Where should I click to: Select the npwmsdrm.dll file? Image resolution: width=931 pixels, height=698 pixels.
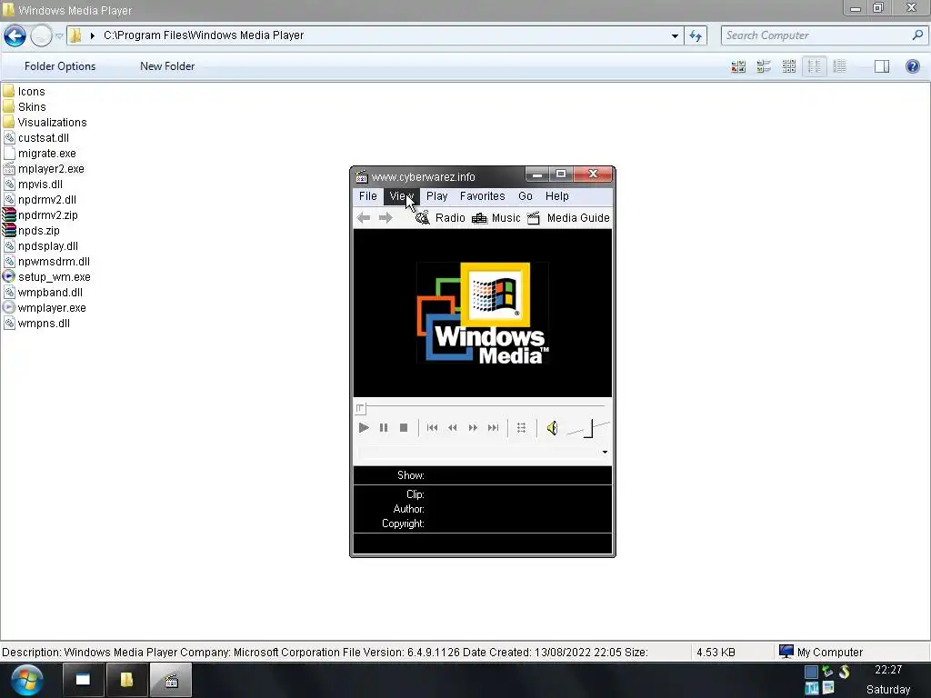click(x=46, y=261)
